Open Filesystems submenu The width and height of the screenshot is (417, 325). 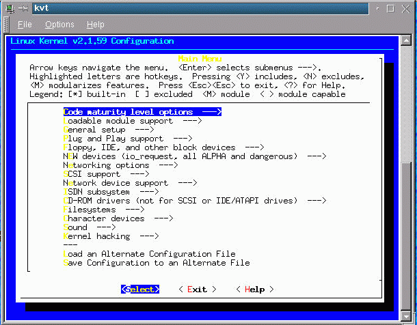coord(104,210)
